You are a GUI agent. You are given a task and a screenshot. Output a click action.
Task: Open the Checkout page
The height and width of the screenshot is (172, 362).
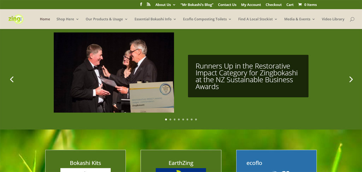click(x=274, y=5)
